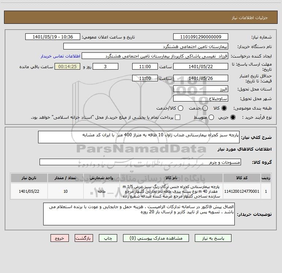Click the quantity cell 10
Viewport: 282px width, 273px height.
[66, 191]
